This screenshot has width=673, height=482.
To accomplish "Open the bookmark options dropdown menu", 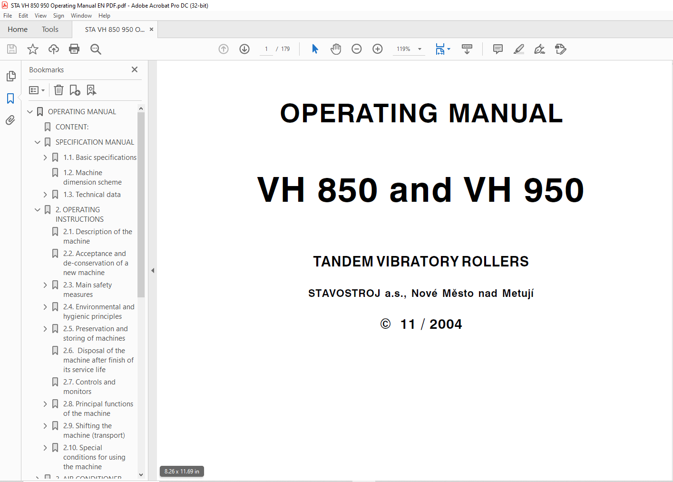I will (x=37, y=90).
